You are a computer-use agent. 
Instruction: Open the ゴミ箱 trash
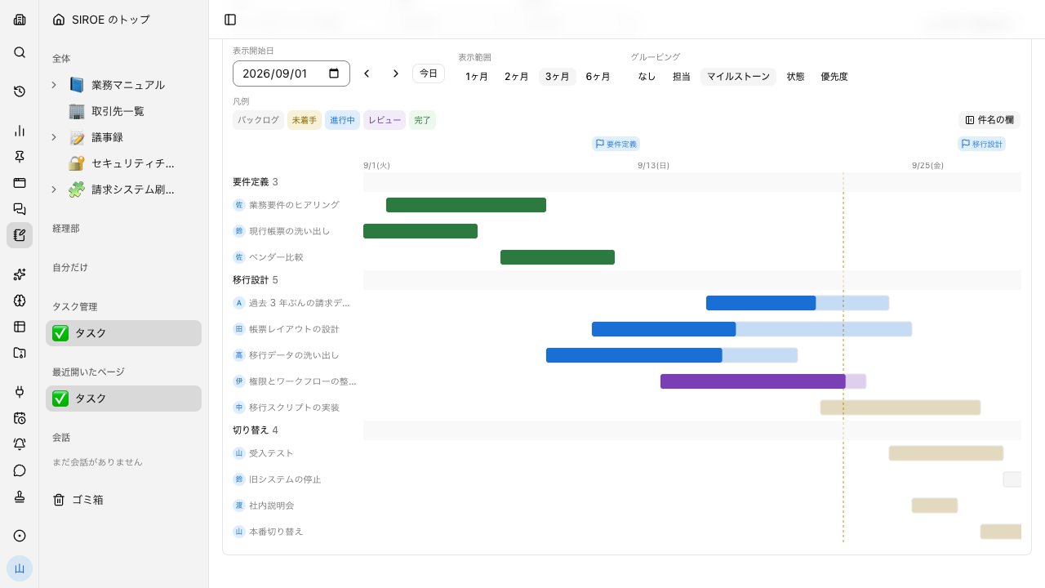pos(123,500)
